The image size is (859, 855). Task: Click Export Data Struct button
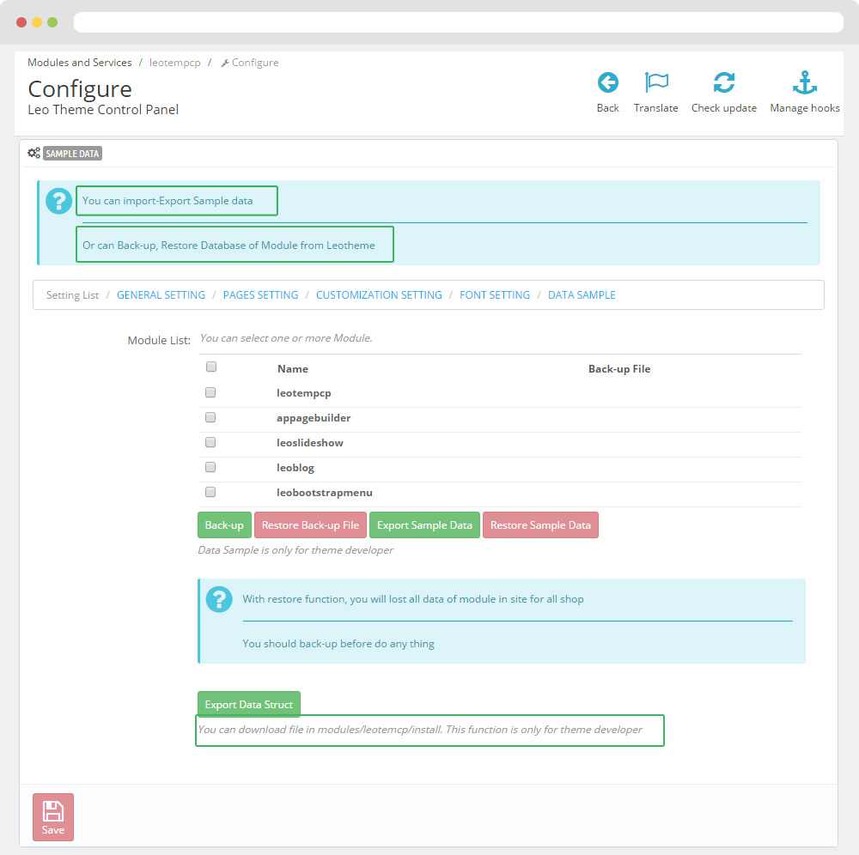(x=249, y=705)
